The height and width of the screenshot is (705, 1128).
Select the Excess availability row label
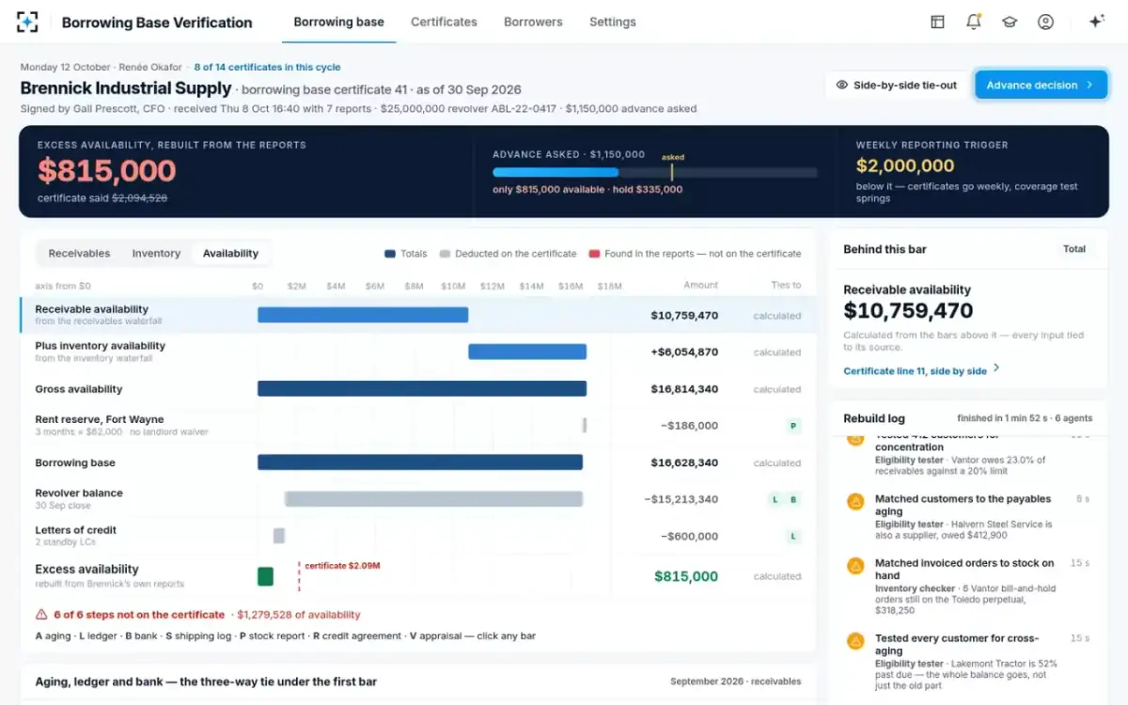(86, 569)
